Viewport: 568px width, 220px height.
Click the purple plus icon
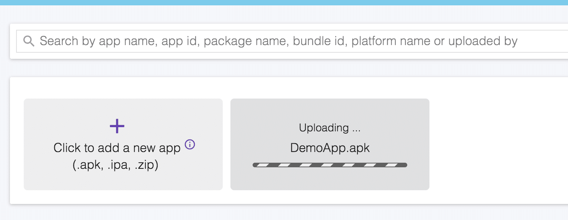pos(117,126)
